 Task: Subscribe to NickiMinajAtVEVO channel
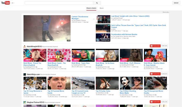[x=155, y=46]
